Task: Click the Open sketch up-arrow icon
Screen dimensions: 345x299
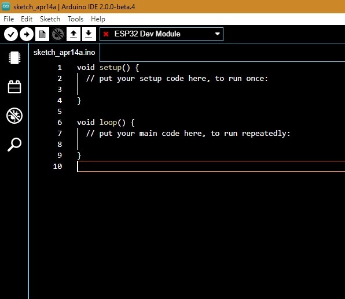Action: click(74, 34)
